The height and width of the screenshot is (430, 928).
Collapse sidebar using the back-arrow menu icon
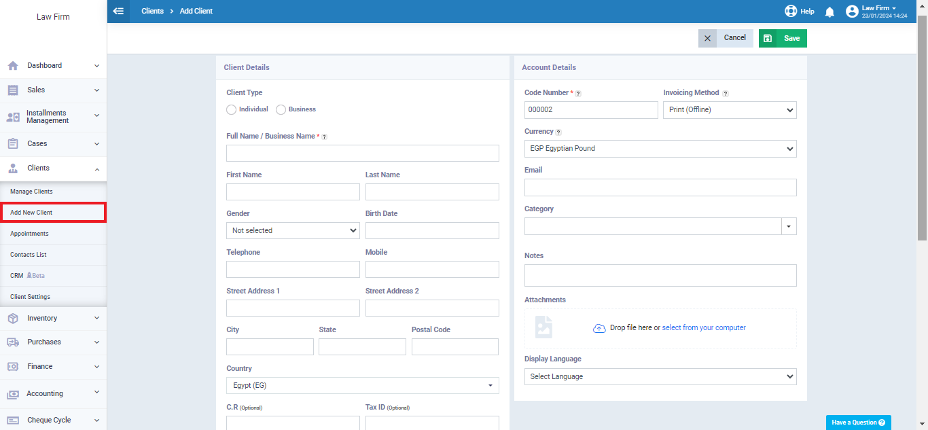[119, 11]
